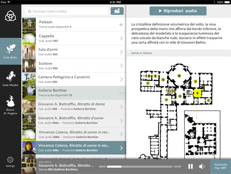Open the map view icon button

[117, 11]
